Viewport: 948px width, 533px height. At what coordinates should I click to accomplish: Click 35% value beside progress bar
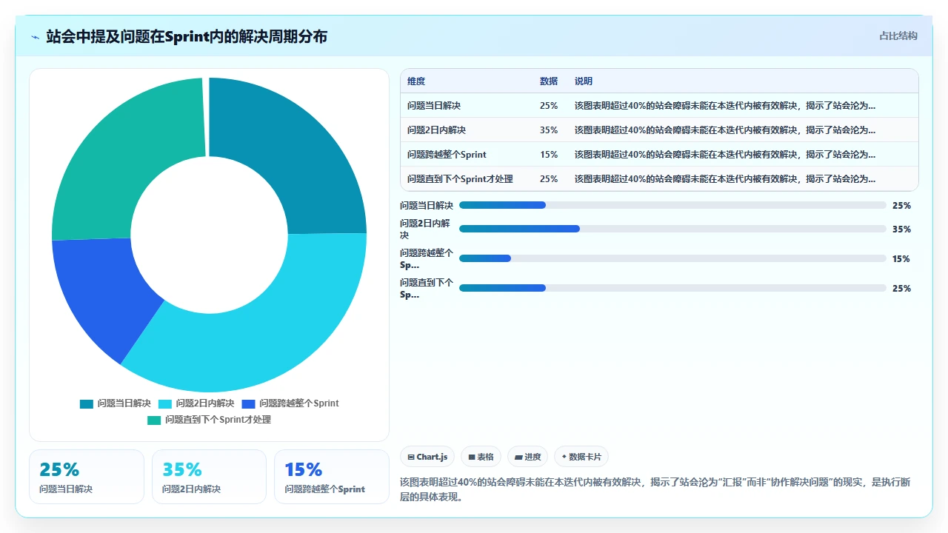[x=901, y=229]
